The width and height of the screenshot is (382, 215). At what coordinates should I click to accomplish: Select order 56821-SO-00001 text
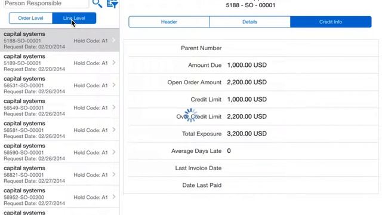point(24,175)
